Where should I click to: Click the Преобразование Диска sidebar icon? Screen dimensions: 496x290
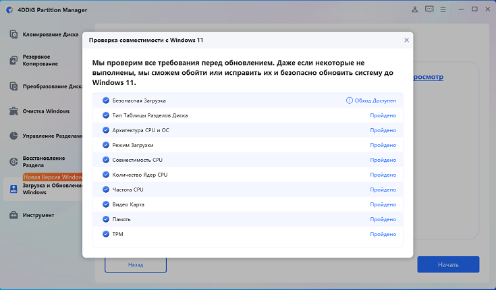point(13,86)
